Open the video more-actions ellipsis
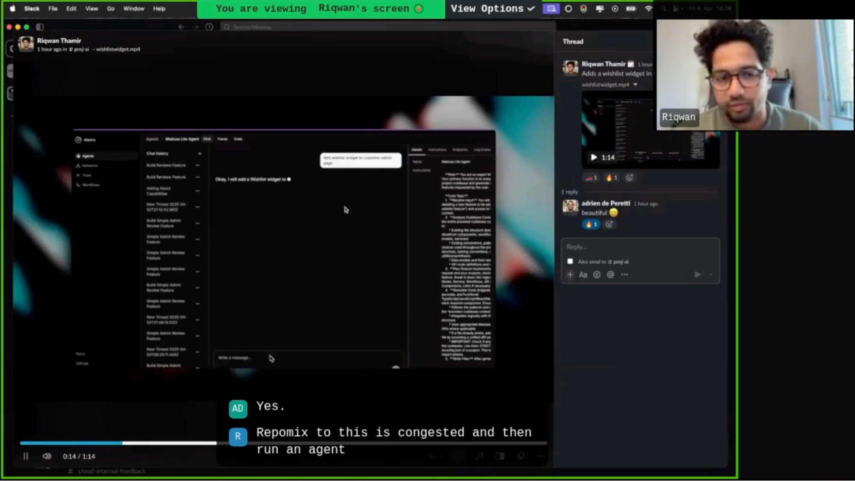The image size is (855, 481). (541, 456)
